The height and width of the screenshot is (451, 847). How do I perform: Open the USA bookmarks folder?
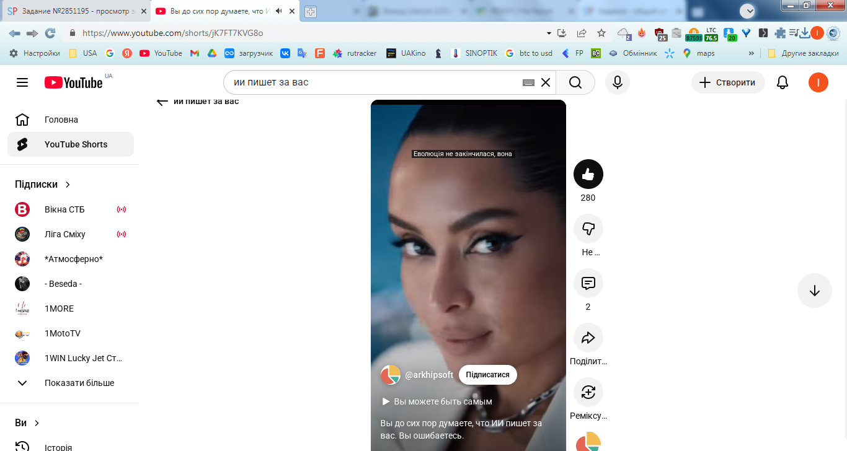83,53
